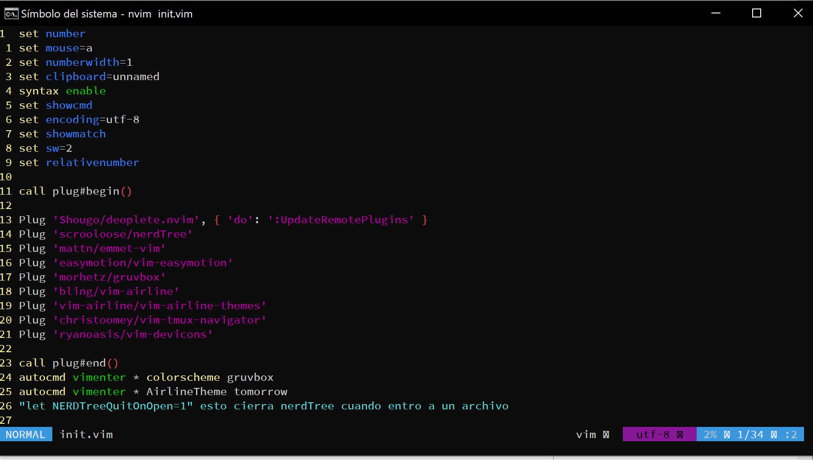Click the 'call plug#begin()' line
This screenshot has height=460, width=813.
coord(76,191)
